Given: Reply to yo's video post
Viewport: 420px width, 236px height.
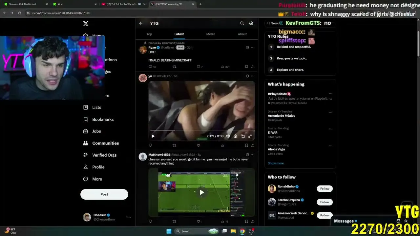Looking at the screenshot, I should (150, 145).
